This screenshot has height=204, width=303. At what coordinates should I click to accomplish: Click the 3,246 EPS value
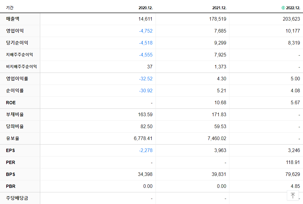(294, 150)
